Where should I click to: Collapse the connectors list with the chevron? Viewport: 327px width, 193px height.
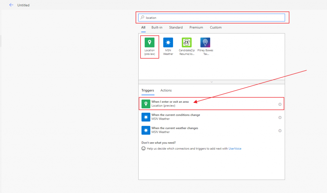pyautogui.click(x=211, y=82)
